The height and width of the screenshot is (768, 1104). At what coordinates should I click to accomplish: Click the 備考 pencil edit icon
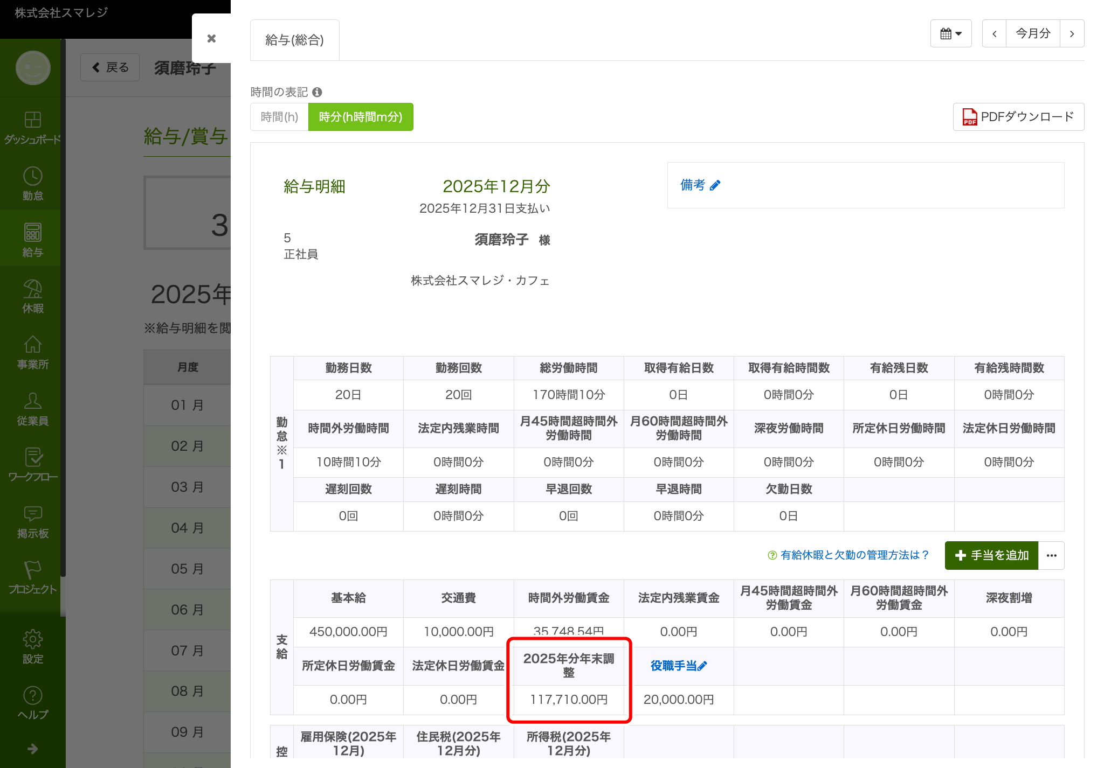point(715,185)
